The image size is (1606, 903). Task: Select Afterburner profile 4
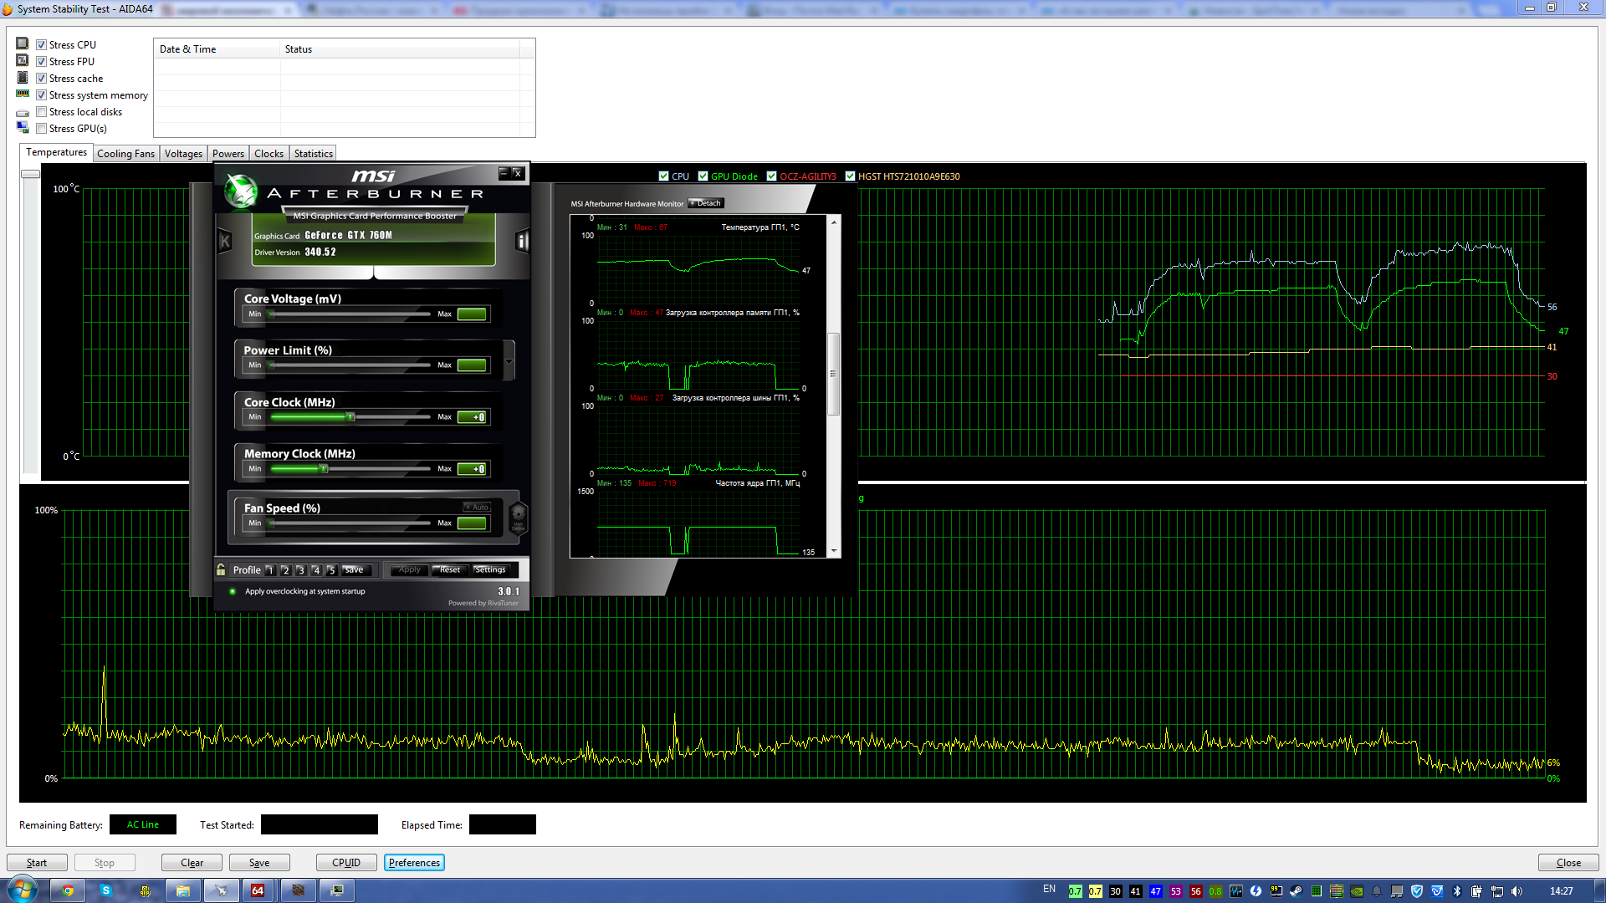(x=316, y=570)
